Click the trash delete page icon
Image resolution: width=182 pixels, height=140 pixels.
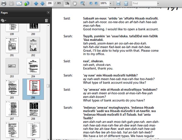[46, 21]
